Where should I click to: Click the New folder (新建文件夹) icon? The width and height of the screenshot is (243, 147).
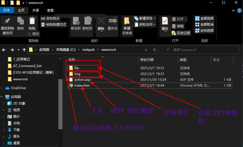[x=127, y=21]
